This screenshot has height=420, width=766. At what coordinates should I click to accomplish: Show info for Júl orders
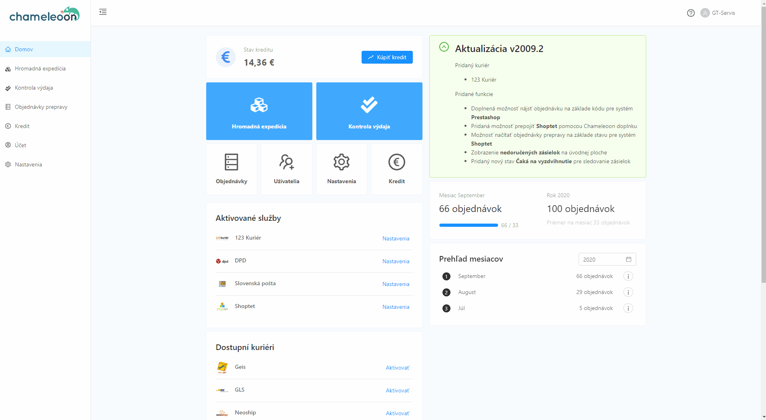point(628,308)
